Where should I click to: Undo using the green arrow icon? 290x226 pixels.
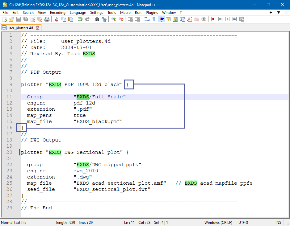80,19
